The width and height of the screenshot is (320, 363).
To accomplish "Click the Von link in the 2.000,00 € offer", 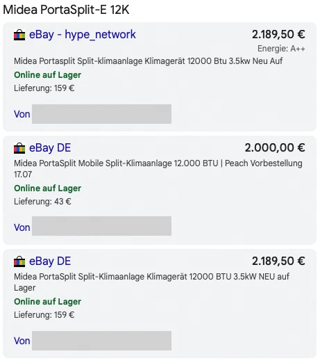I will coord(22,227).
